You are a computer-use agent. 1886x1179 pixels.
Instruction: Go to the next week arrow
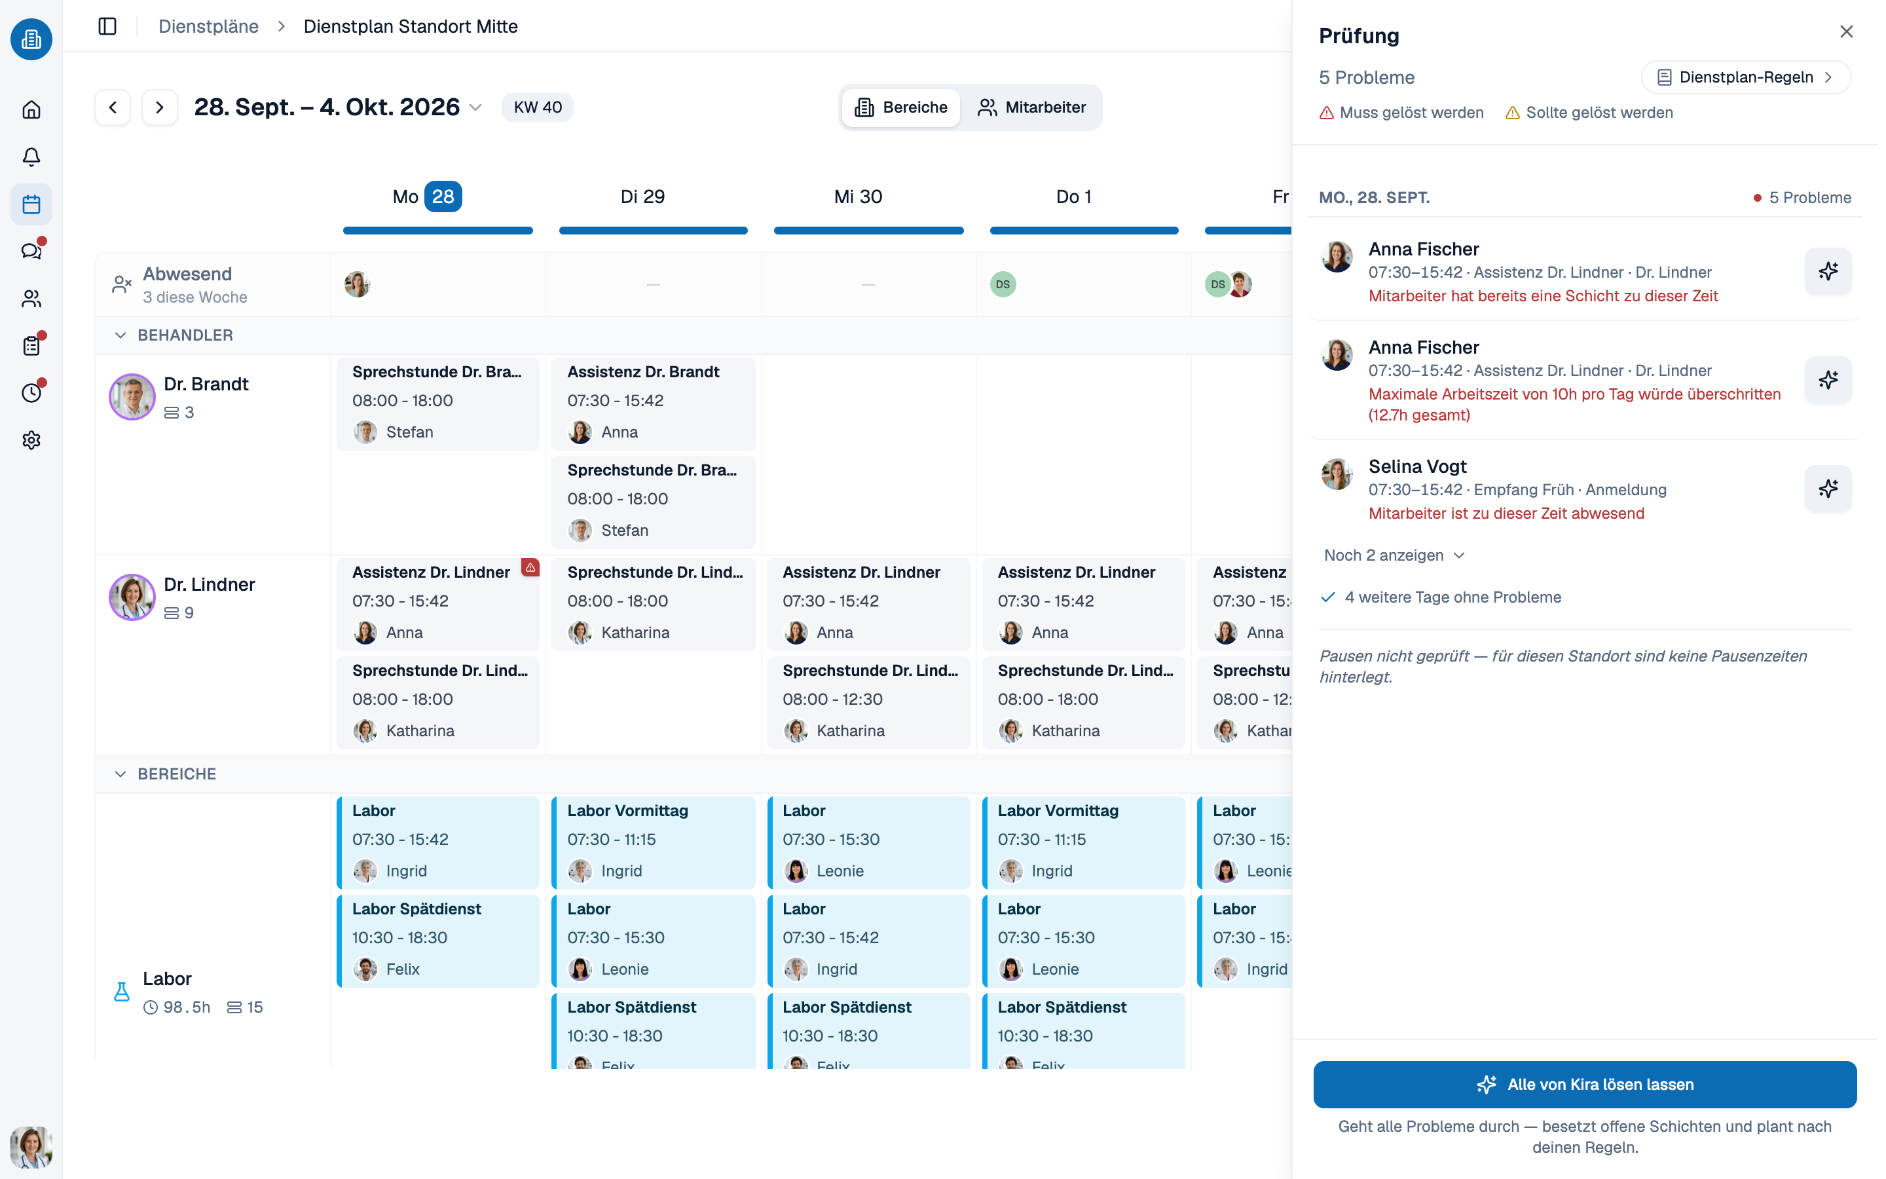[x=160, y=107]
